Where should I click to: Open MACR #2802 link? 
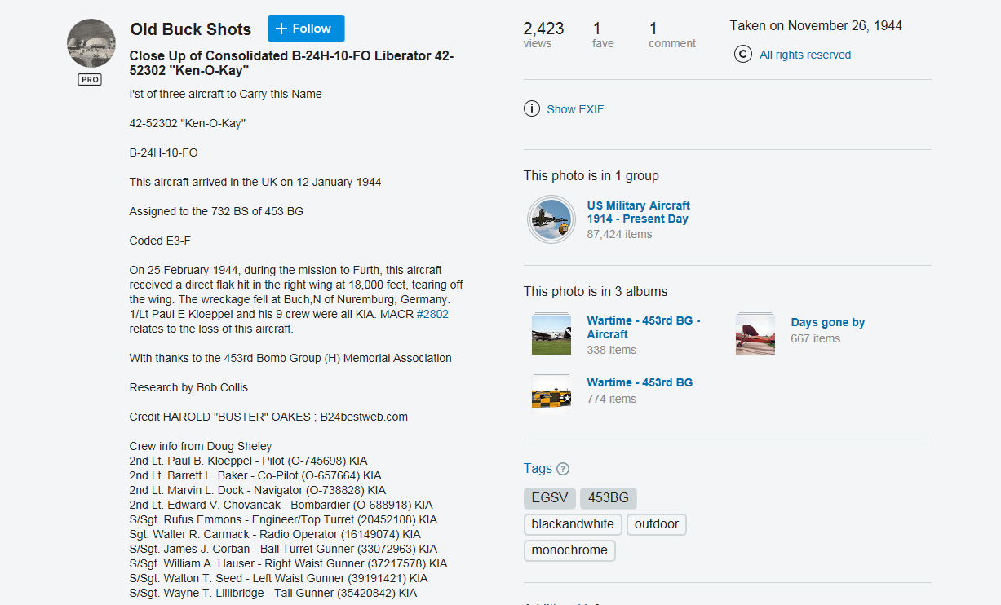pos(432,314)
